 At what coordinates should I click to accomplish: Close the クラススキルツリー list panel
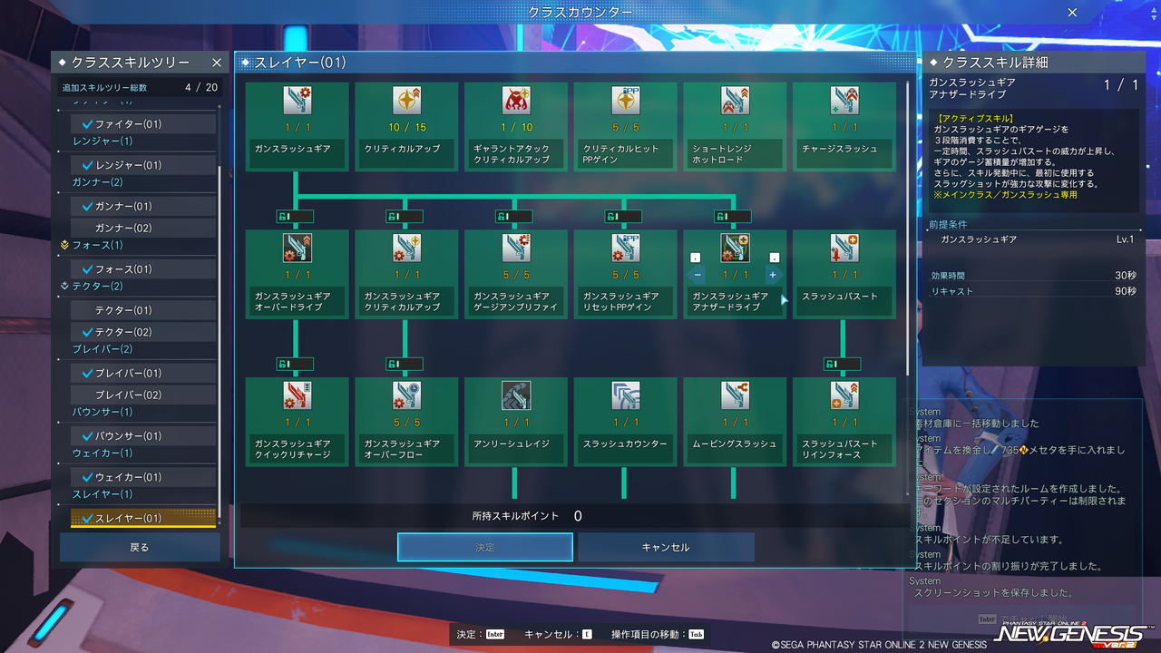217,63
